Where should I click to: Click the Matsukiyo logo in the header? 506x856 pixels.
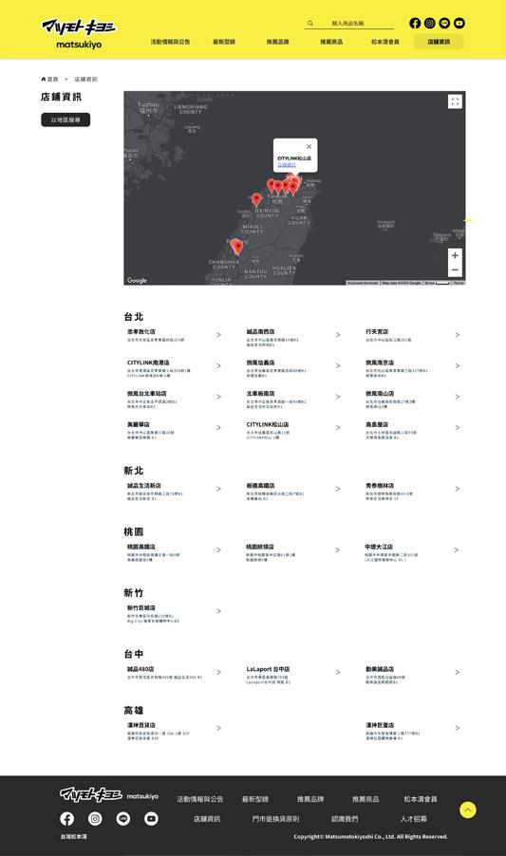(79, 33)
